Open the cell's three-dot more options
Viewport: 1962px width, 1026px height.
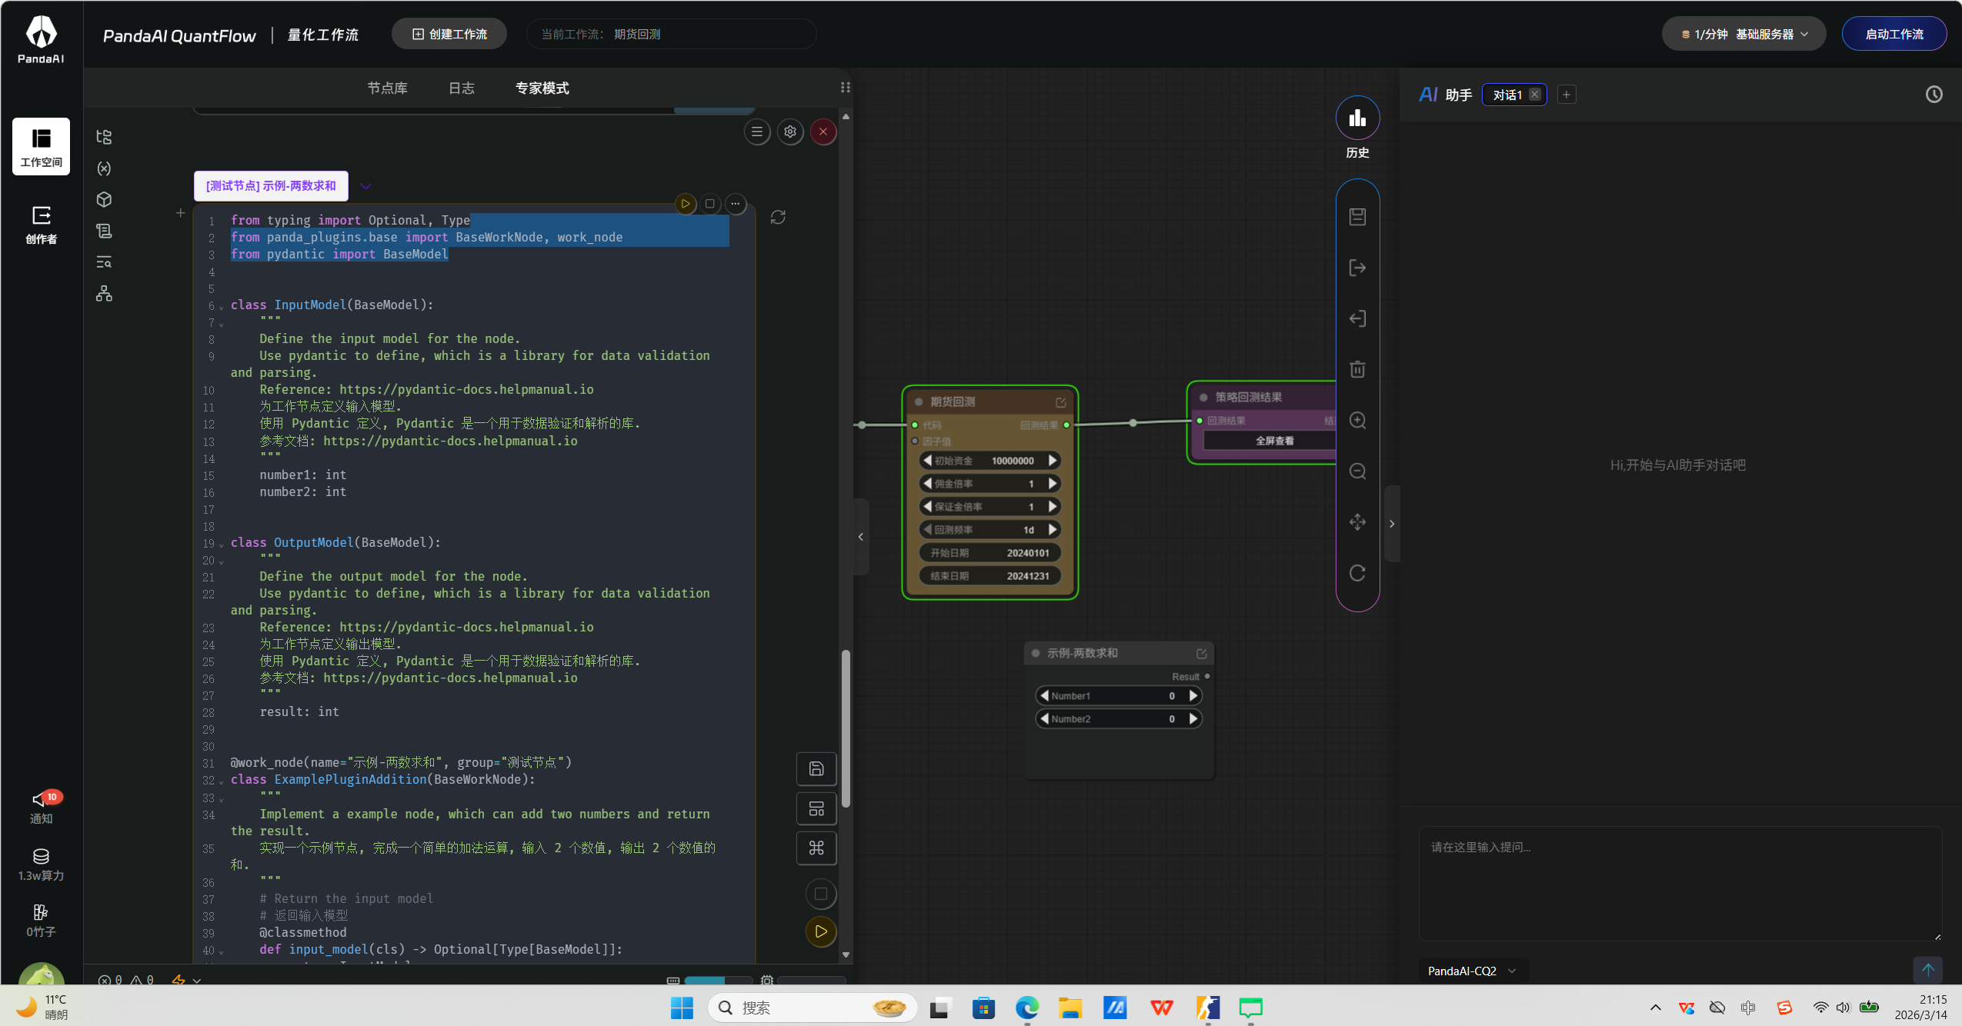[736, 204]
